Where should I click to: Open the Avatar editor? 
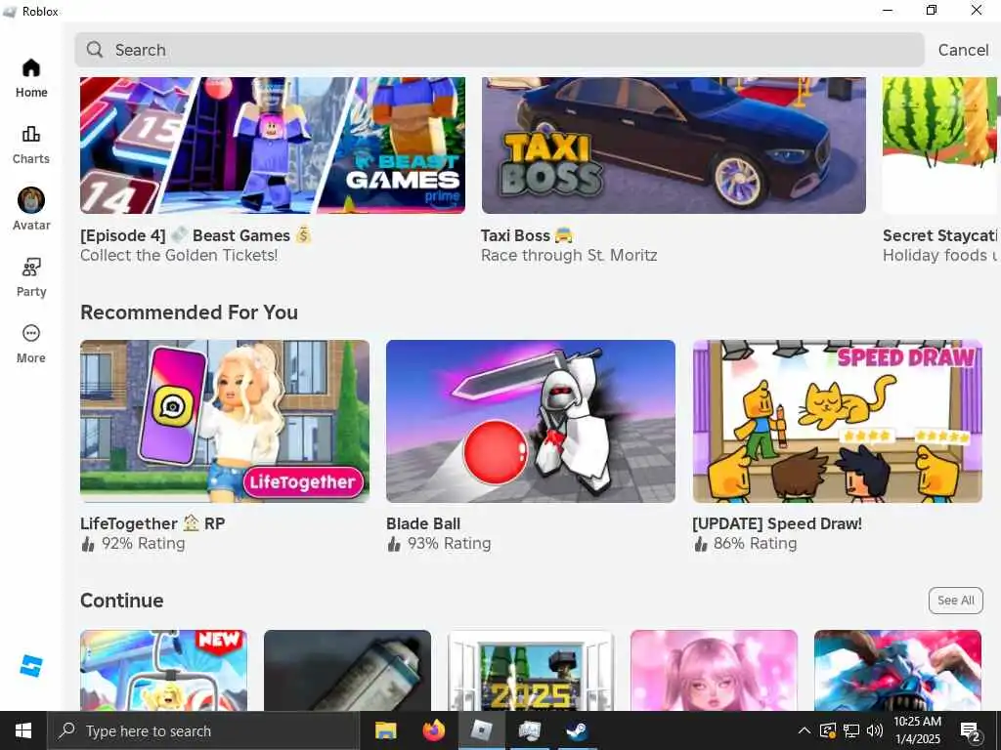pyautogui.click(x=31, y=210)
